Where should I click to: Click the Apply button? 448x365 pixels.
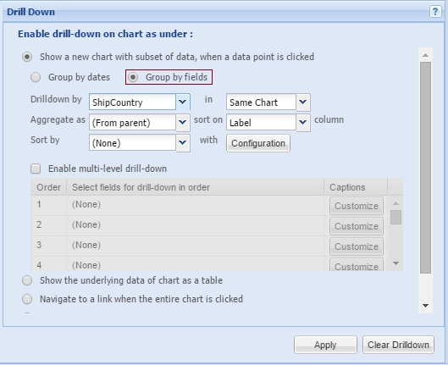(325, 345)
